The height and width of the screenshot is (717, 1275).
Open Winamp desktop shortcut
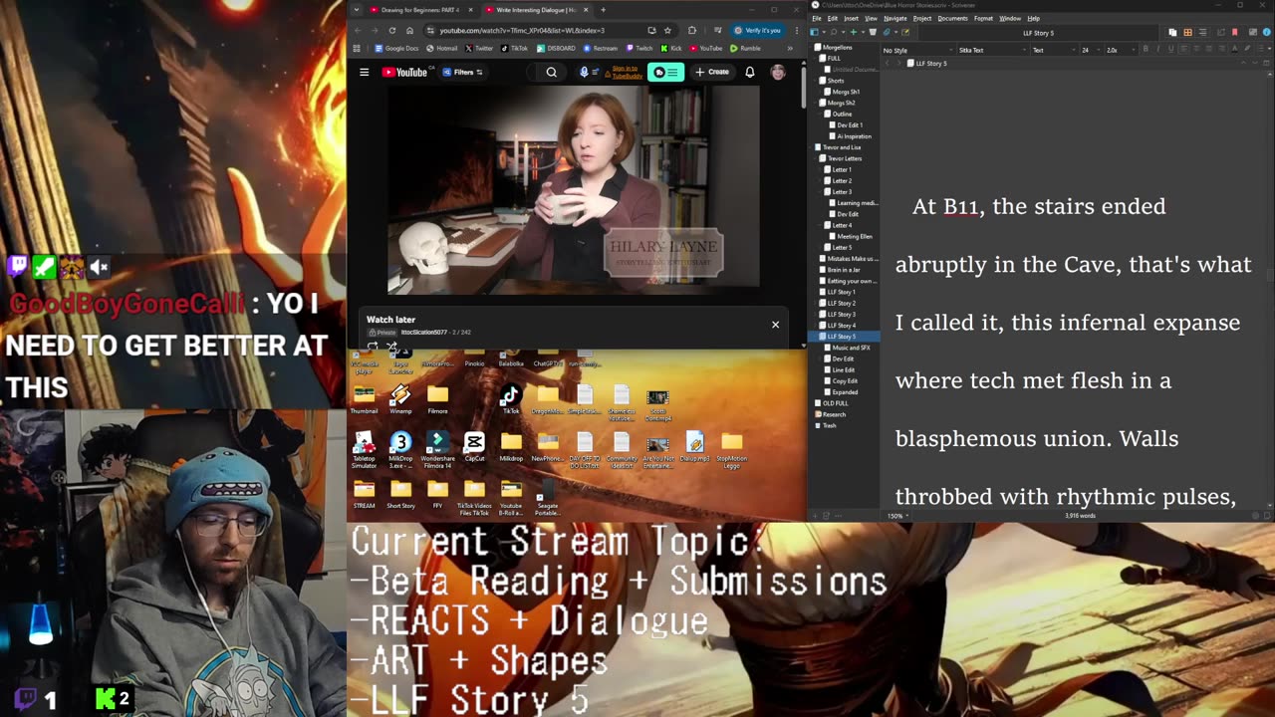pyautogui.click(x=400, y=399)
